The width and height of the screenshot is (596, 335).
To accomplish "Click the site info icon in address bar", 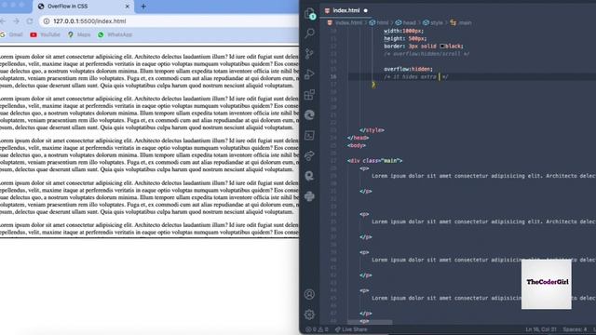I will [x=47, y=21].
